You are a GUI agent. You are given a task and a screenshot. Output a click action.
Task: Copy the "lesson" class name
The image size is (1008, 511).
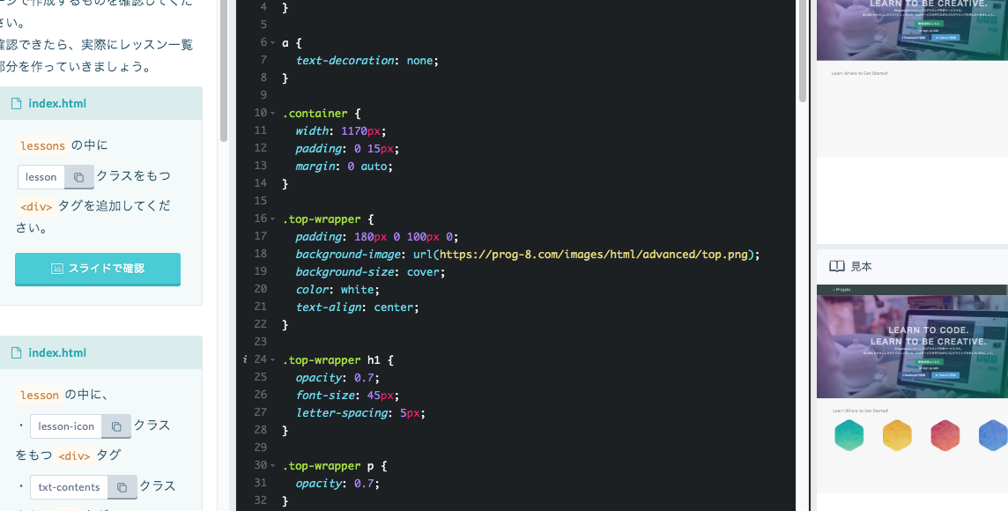(x=78, y=177)
